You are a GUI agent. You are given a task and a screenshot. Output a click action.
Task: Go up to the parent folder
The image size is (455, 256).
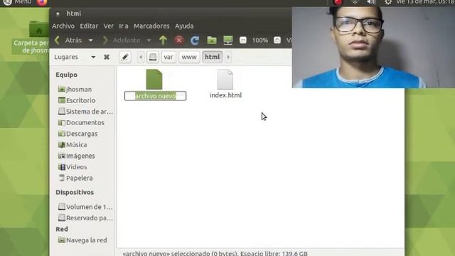point(163,40)
